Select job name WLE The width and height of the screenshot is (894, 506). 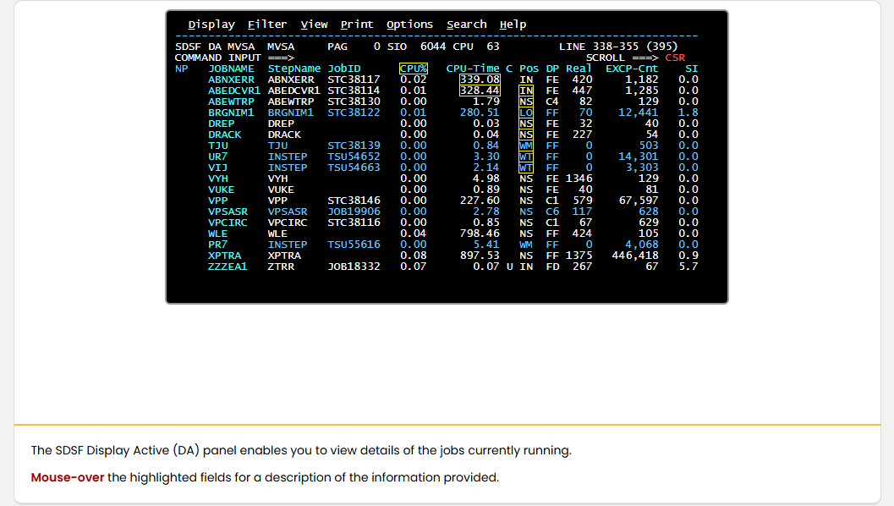tap(218, 234)
